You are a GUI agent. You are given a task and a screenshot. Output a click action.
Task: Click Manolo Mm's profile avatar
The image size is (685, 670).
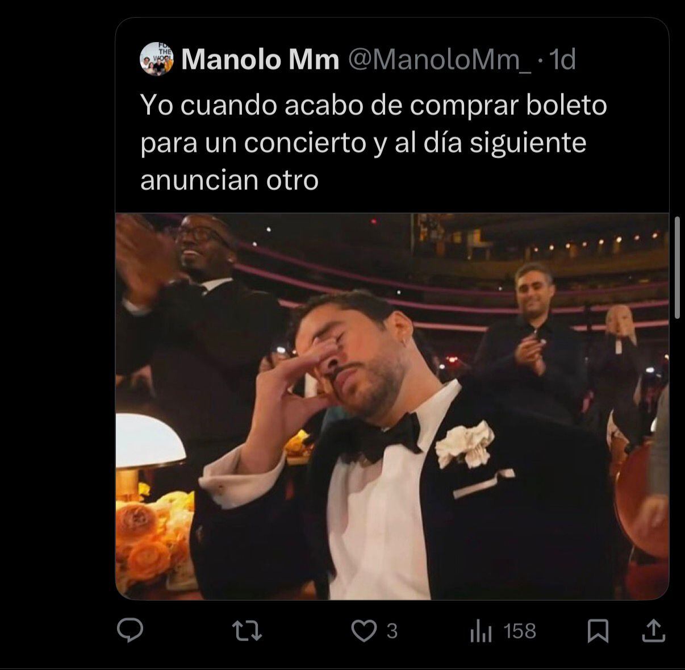point(157,60)
